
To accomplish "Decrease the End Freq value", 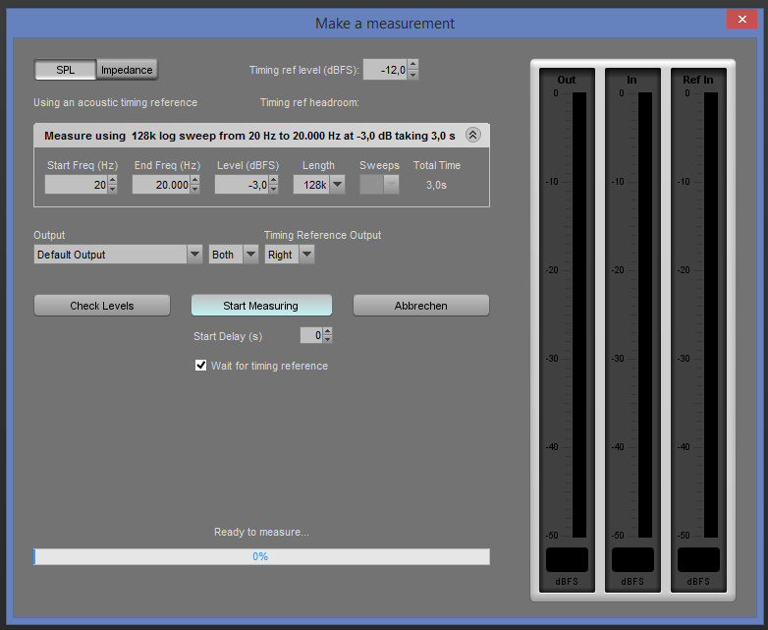I will [196, 190].
